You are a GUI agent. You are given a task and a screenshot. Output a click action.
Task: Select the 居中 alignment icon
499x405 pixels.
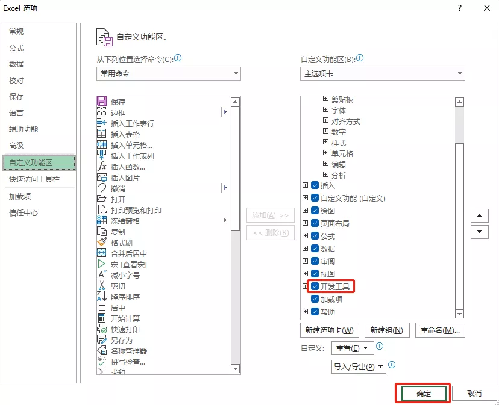[x=101, y=307]
